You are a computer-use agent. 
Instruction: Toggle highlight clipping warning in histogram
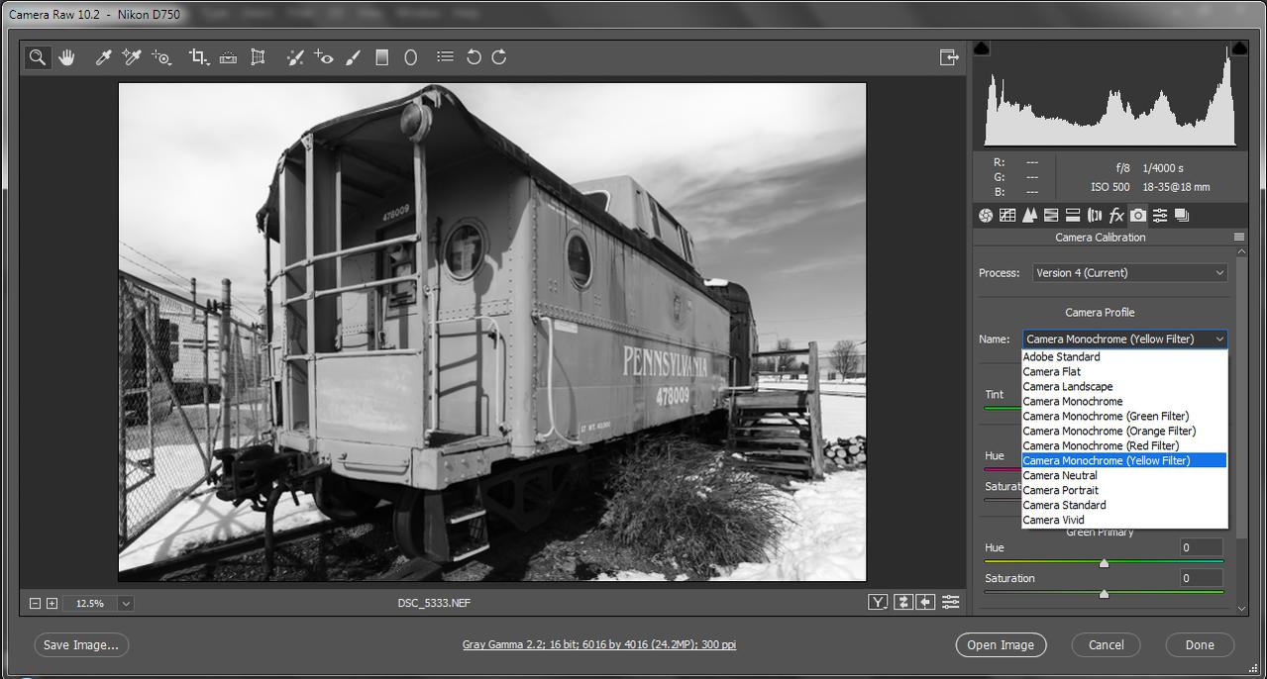tap(1238, 48)
